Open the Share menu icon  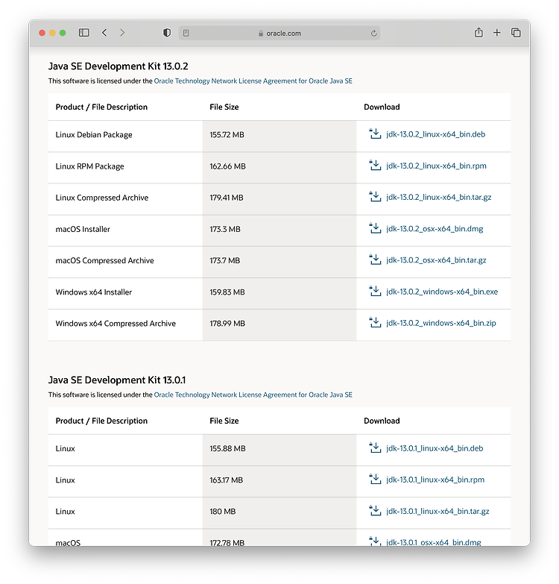tap(479, 32)
